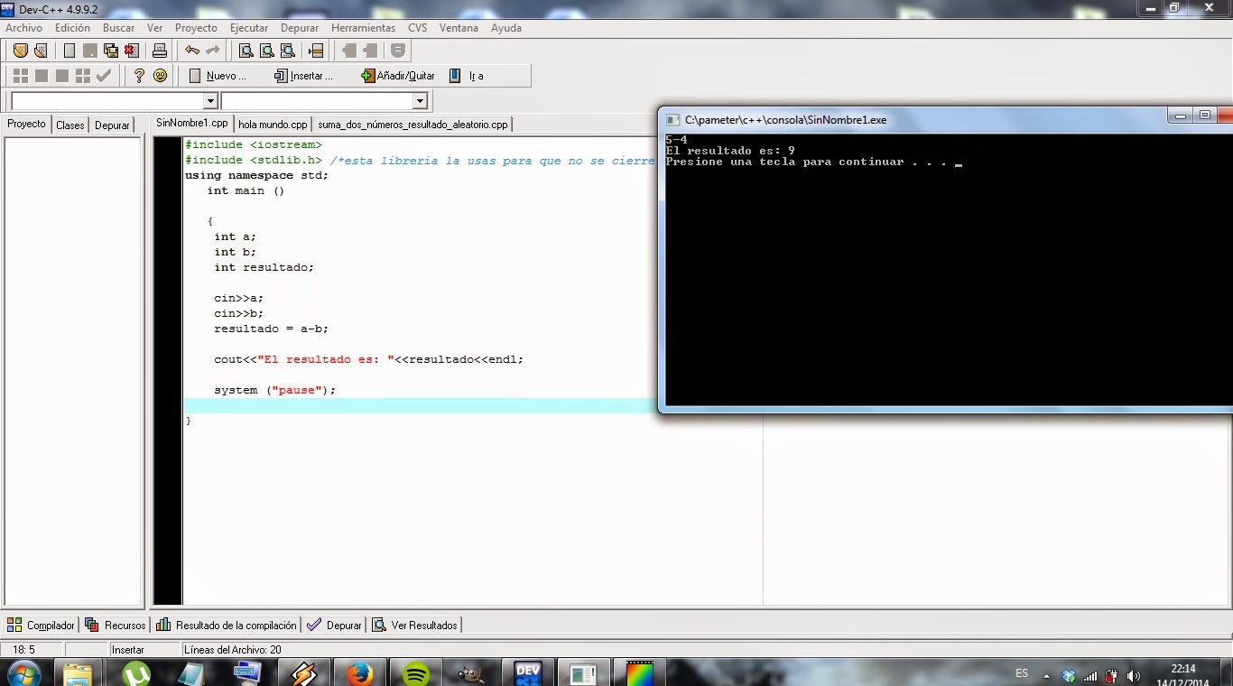Click the Compile grid icon

tap(20, 76)
